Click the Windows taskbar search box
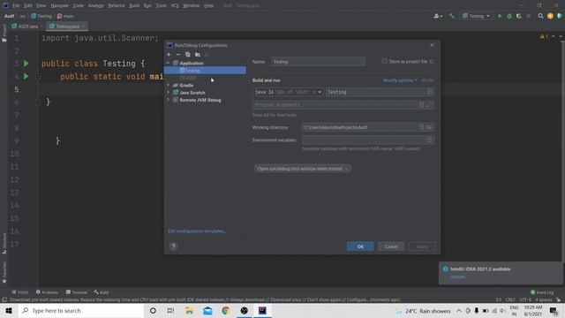Viewport: 565px width, 318px height. pyautogui.click(x=80, y=310)
